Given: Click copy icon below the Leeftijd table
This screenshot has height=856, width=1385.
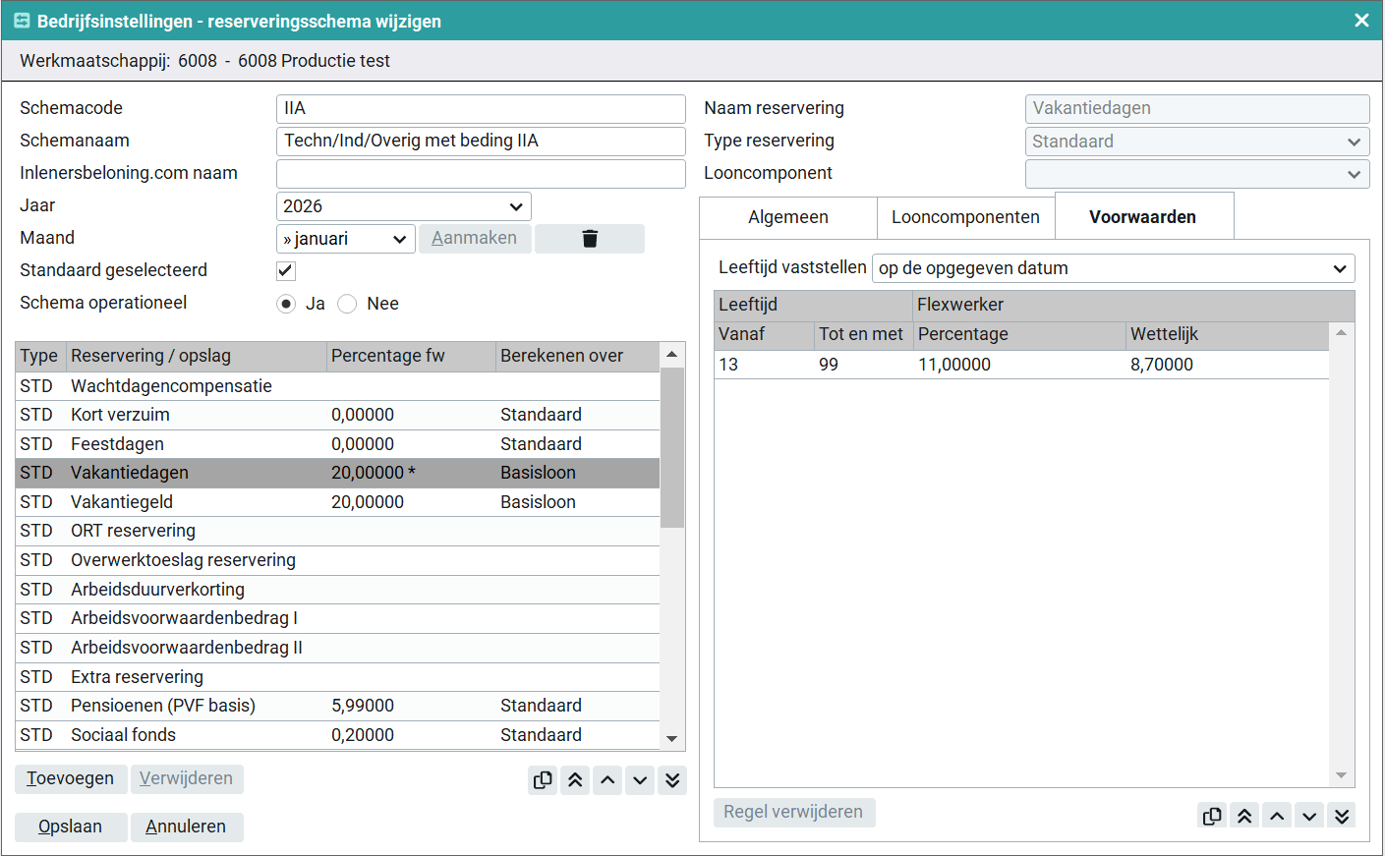Looking at the screenshot, I should (x=1212, y=816).
